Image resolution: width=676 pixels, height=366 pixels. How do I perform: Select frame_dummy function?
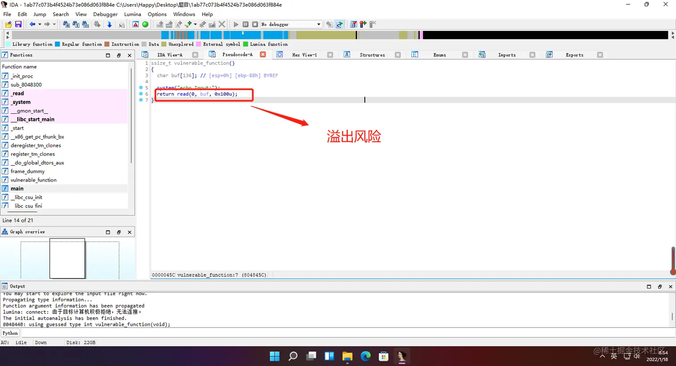[x=65, y=171]
